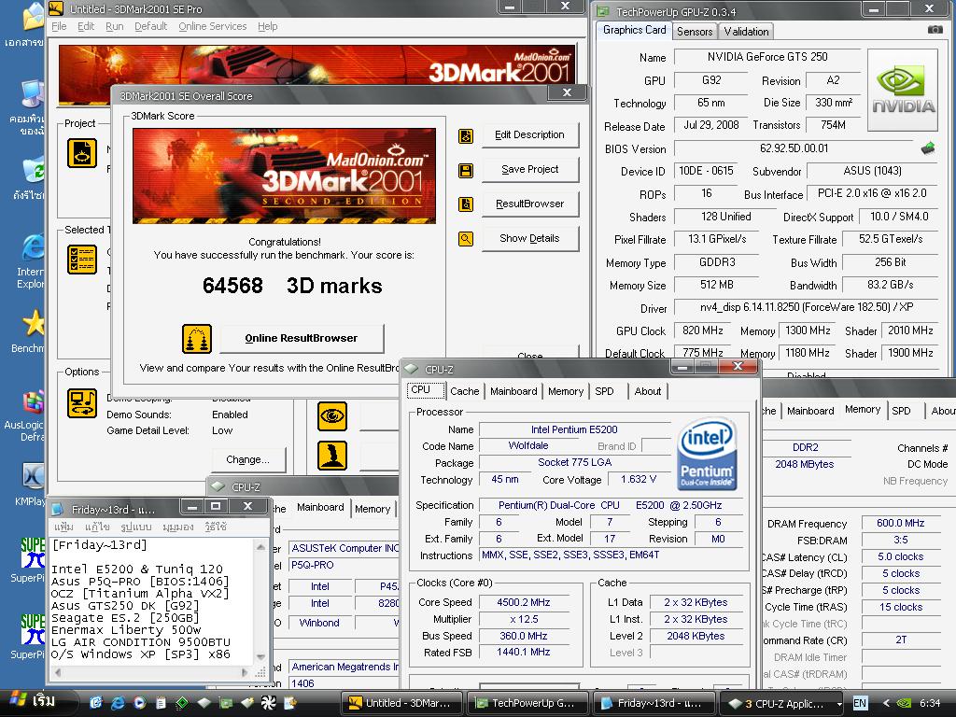
Task: Click the NVIDIA tray icon
Action: click(x=905, y=703)
